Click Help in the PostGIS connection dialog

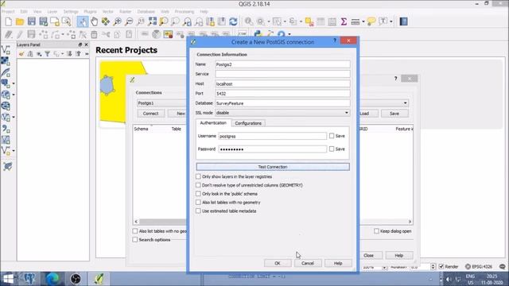pyautogui.click(x=338, y=263)
